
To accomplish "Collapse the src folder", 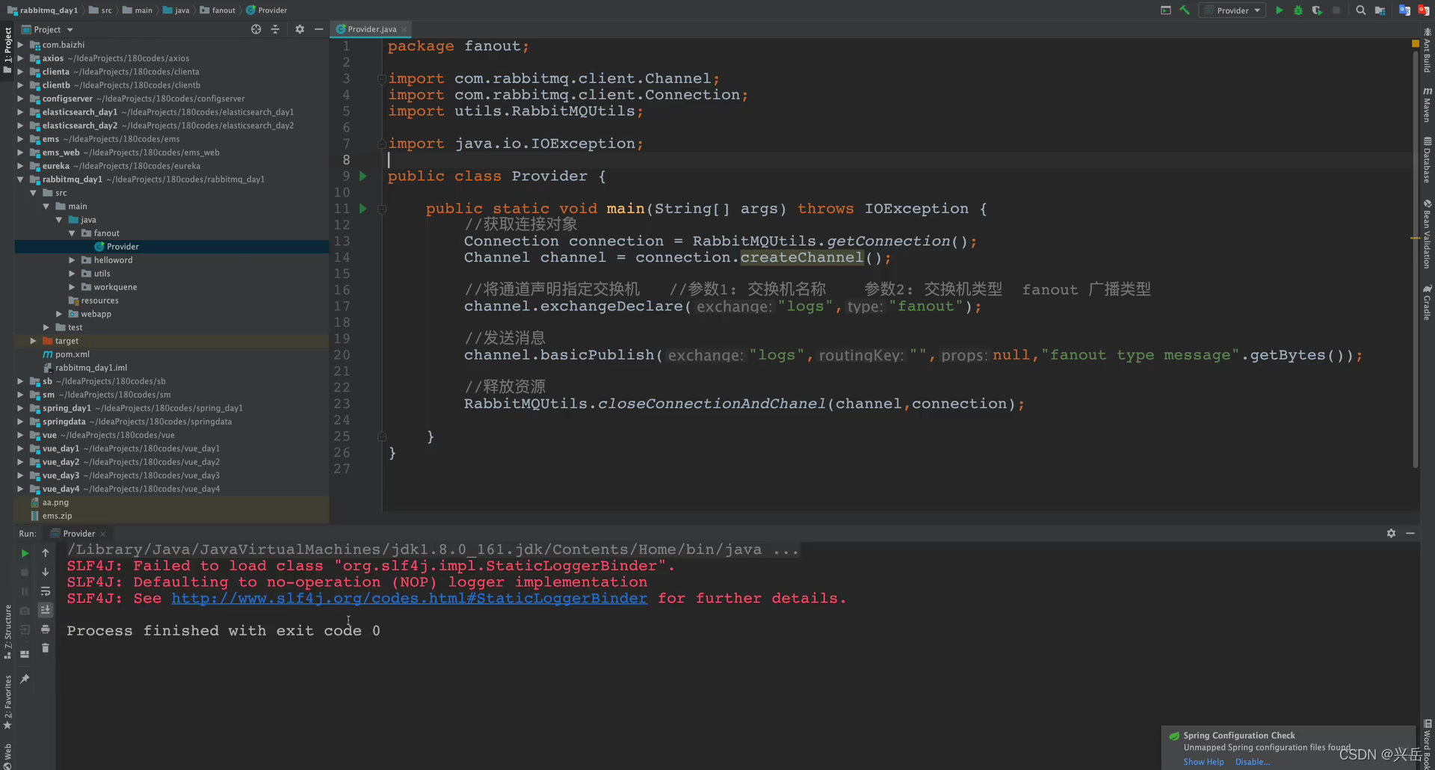I will pyautogui.click(x=34, y=193).
